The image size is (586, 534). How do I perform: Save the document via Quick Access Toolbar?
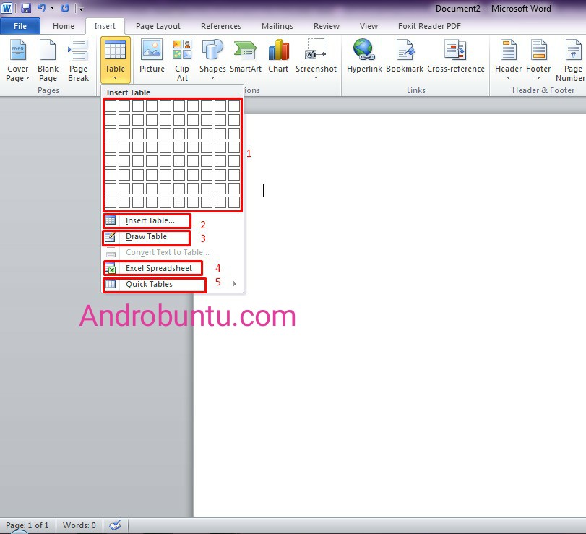pos(26,8)
